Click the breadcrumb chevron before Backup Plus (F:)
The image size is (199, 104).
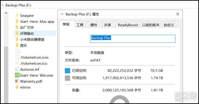pos(2,5)
